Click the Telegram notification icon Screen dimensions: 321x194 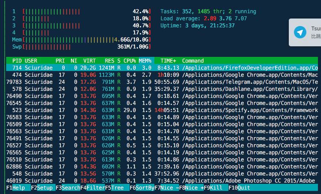tap(300, 32)
